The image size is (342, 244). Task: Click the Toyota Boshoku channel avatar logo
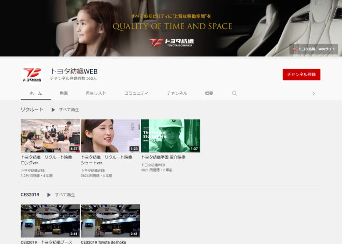tap(32, 74)
